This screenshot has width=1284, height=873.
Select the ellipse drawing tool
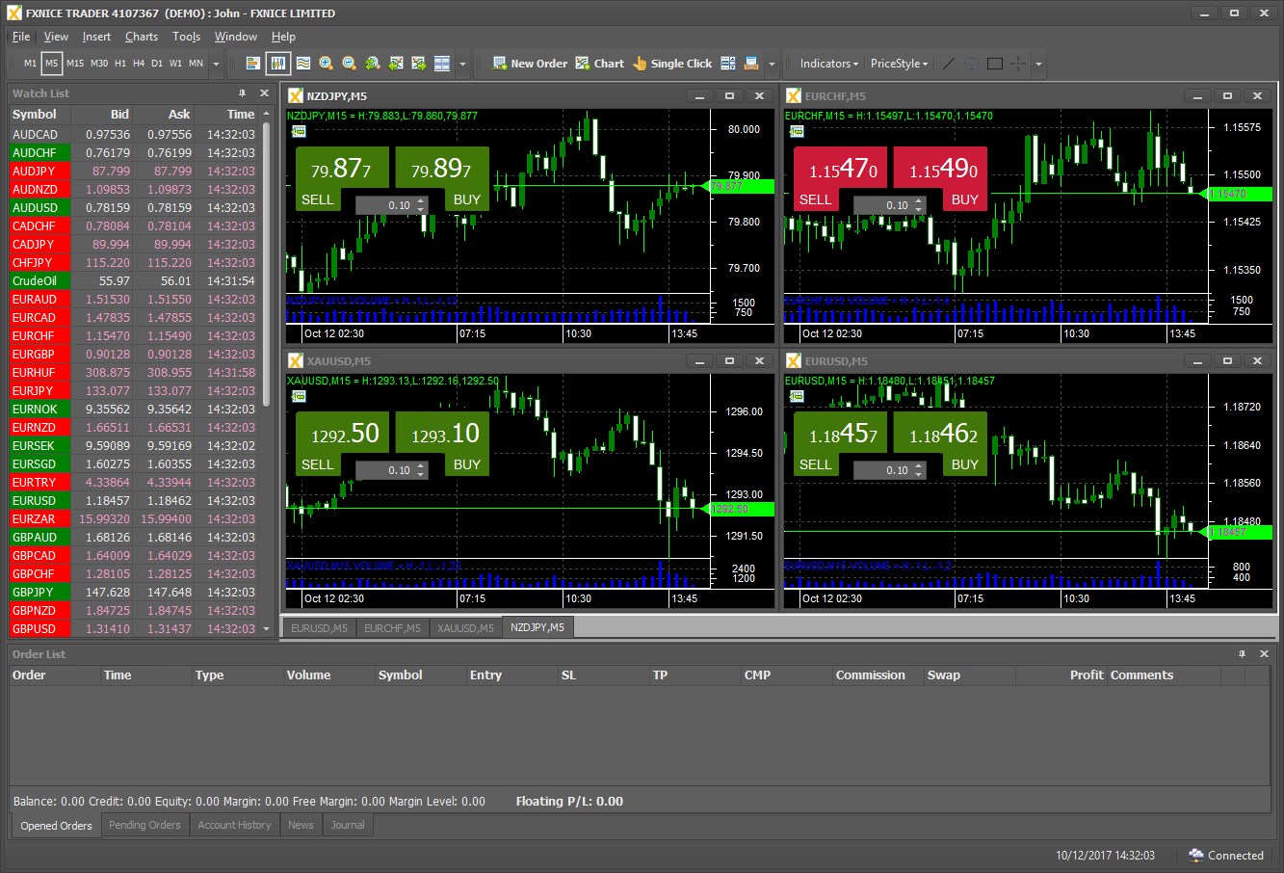tap(972, 64)
